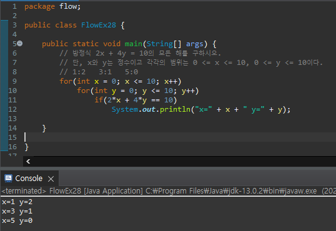
Task: Click the comment '// 1:2 3:1 5:0'
Action: pyautogui.click(x=99, y=72)
